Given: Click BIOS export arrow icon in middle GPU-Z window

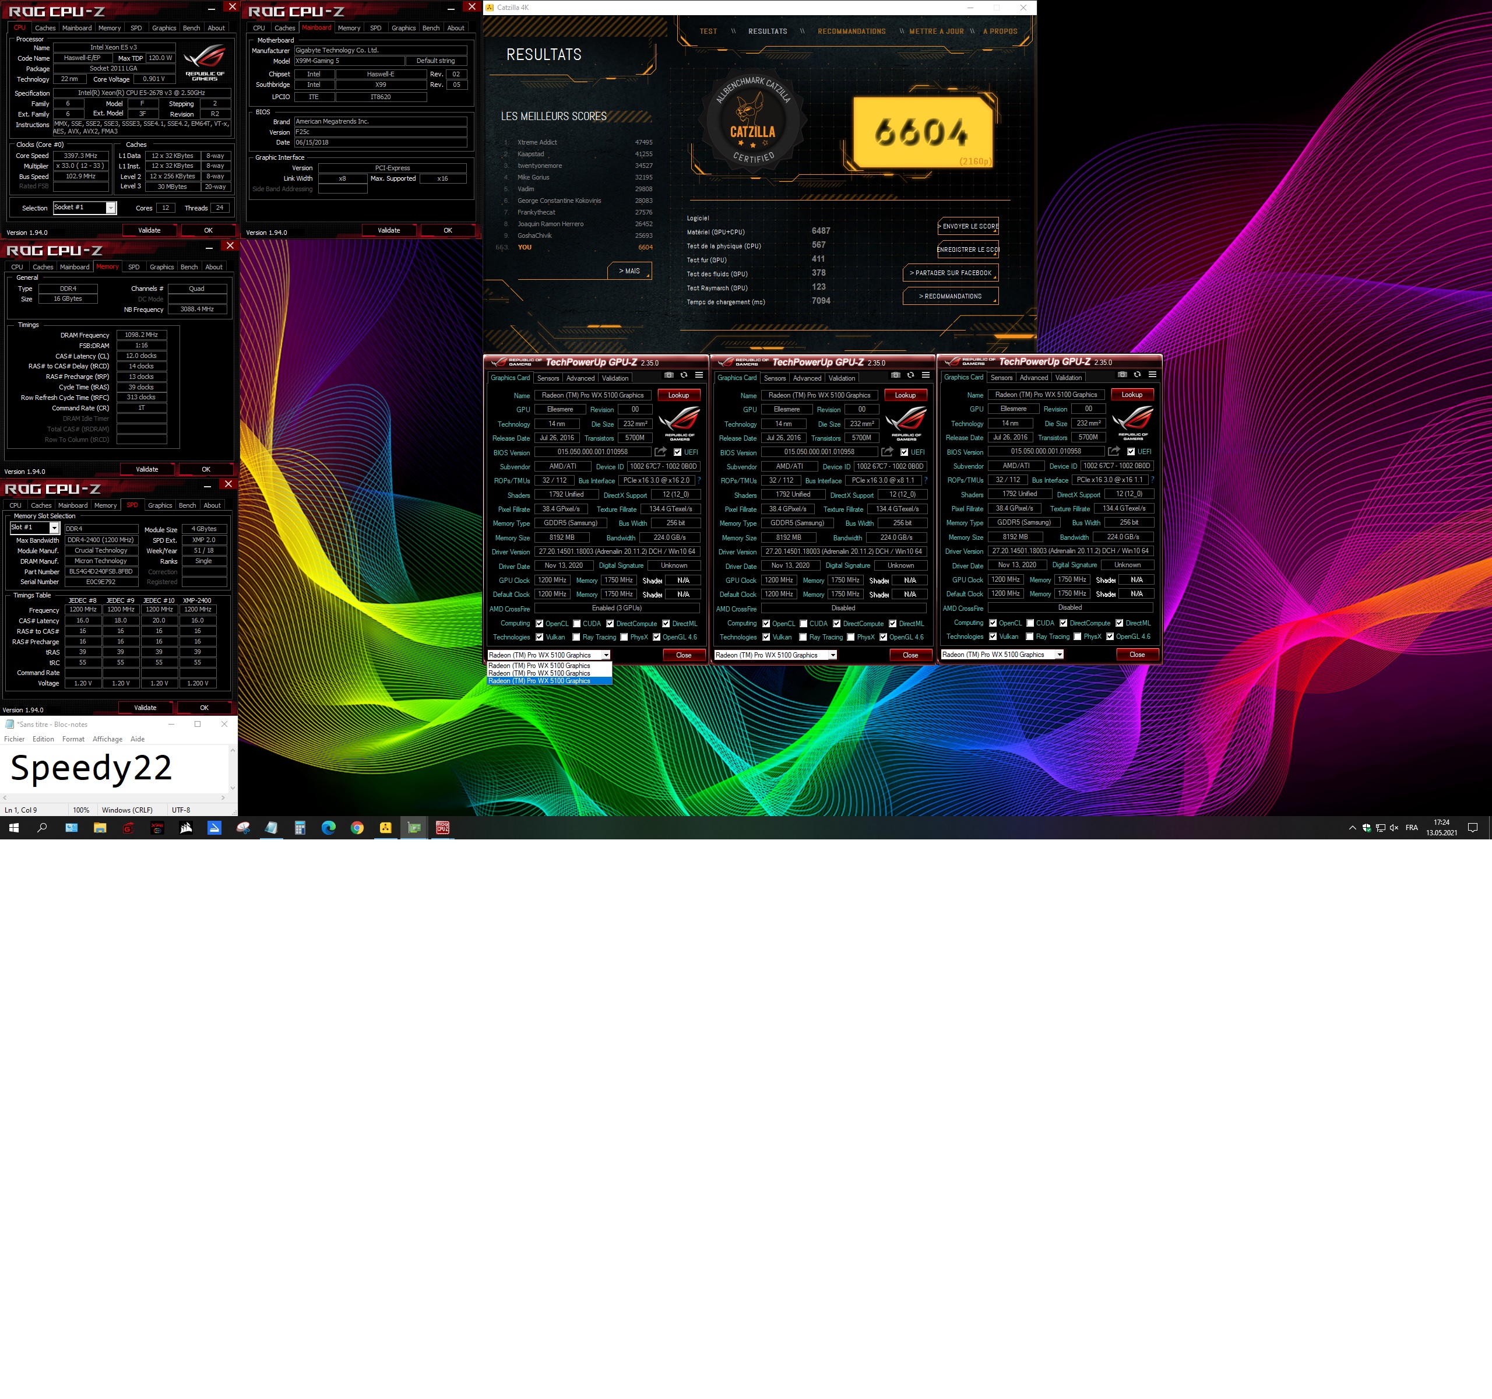Looking at the screenshot, I should coord(887,452).
